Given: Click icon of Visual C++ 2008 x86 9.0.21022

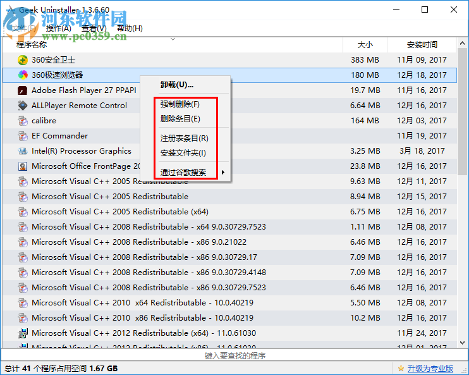Looking at the screenshot, I should (x=23, y=242).
